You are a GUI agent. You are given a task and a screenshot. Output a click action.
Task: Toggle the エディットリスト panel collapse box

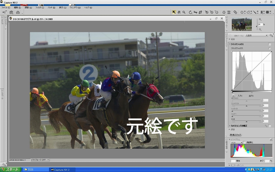click(x=226, y=35)
